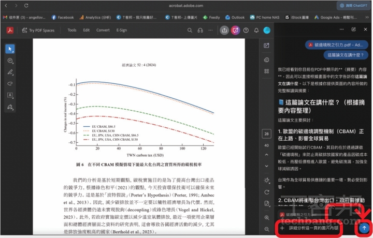Viewport: 373px width, 238px height.
Task: Reload the page with the refresh icon
Action: pos(26,5)
